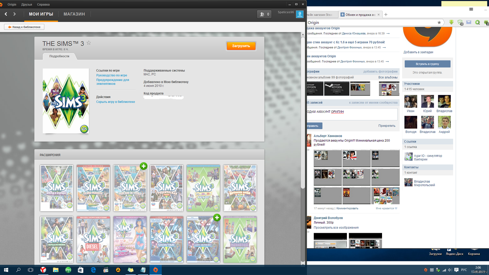Viewport: 489px width, 275px height.
Task: Open network signal icon in tray
Action: click(444, 270)
